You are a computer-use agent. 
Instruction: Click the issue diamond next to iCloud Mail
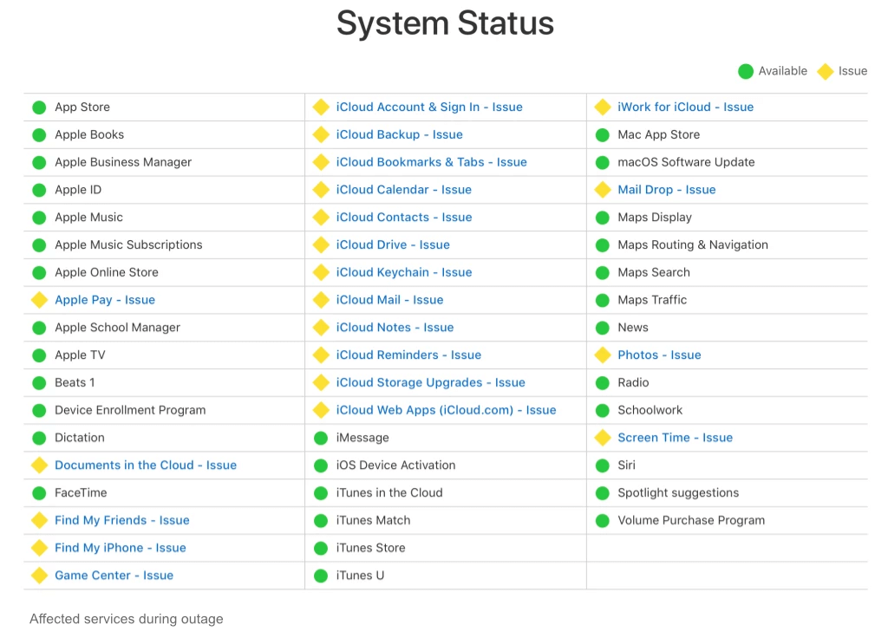pos(321,300)
